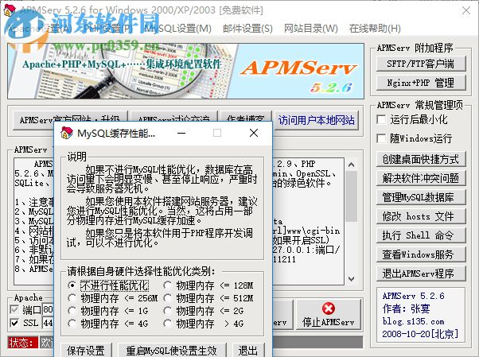
Task: Open MySQL设置(M) menu
Action: (x=177, y=29)
